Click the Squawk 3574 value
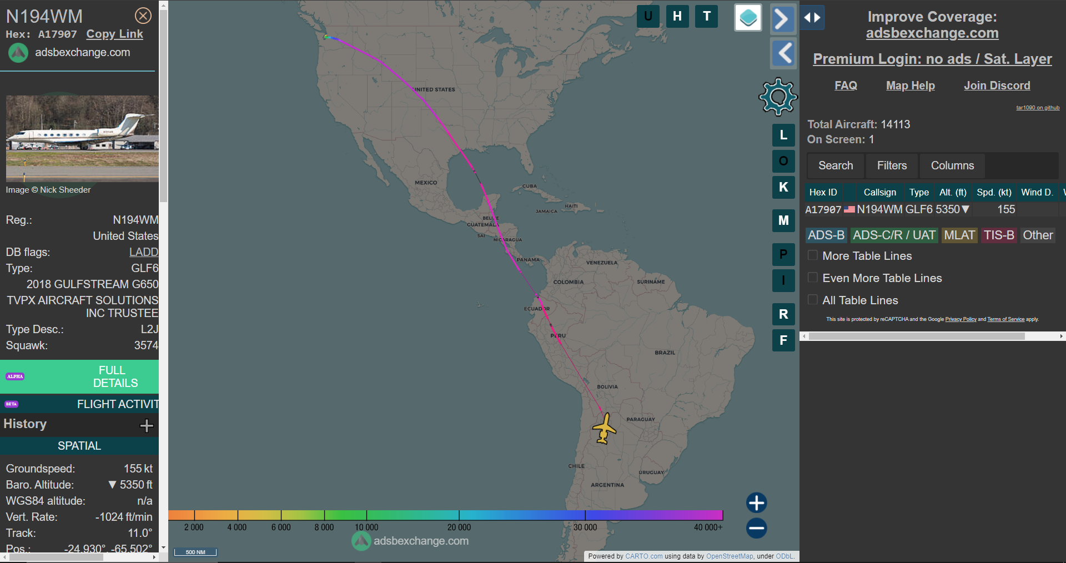Image resolution: width=1066 pixels, height=563 pixels. tap(146, 345)
